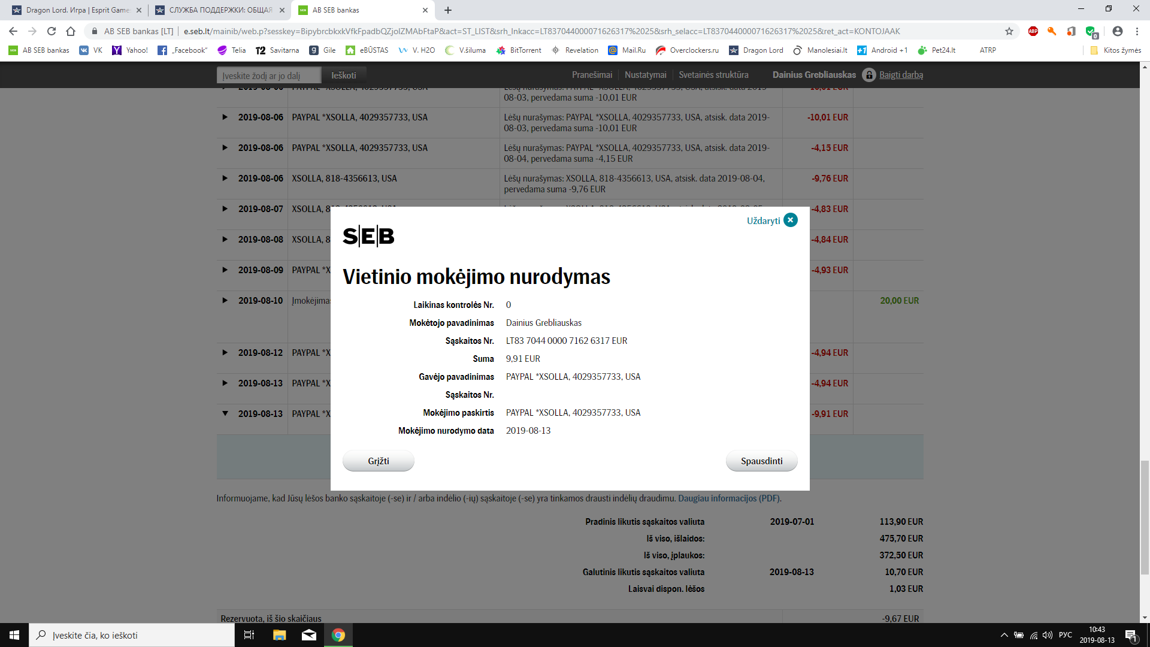Open Chrome profile avatar icon
The width and height of the screenshot is (1150, 647).
[1117, 31]
